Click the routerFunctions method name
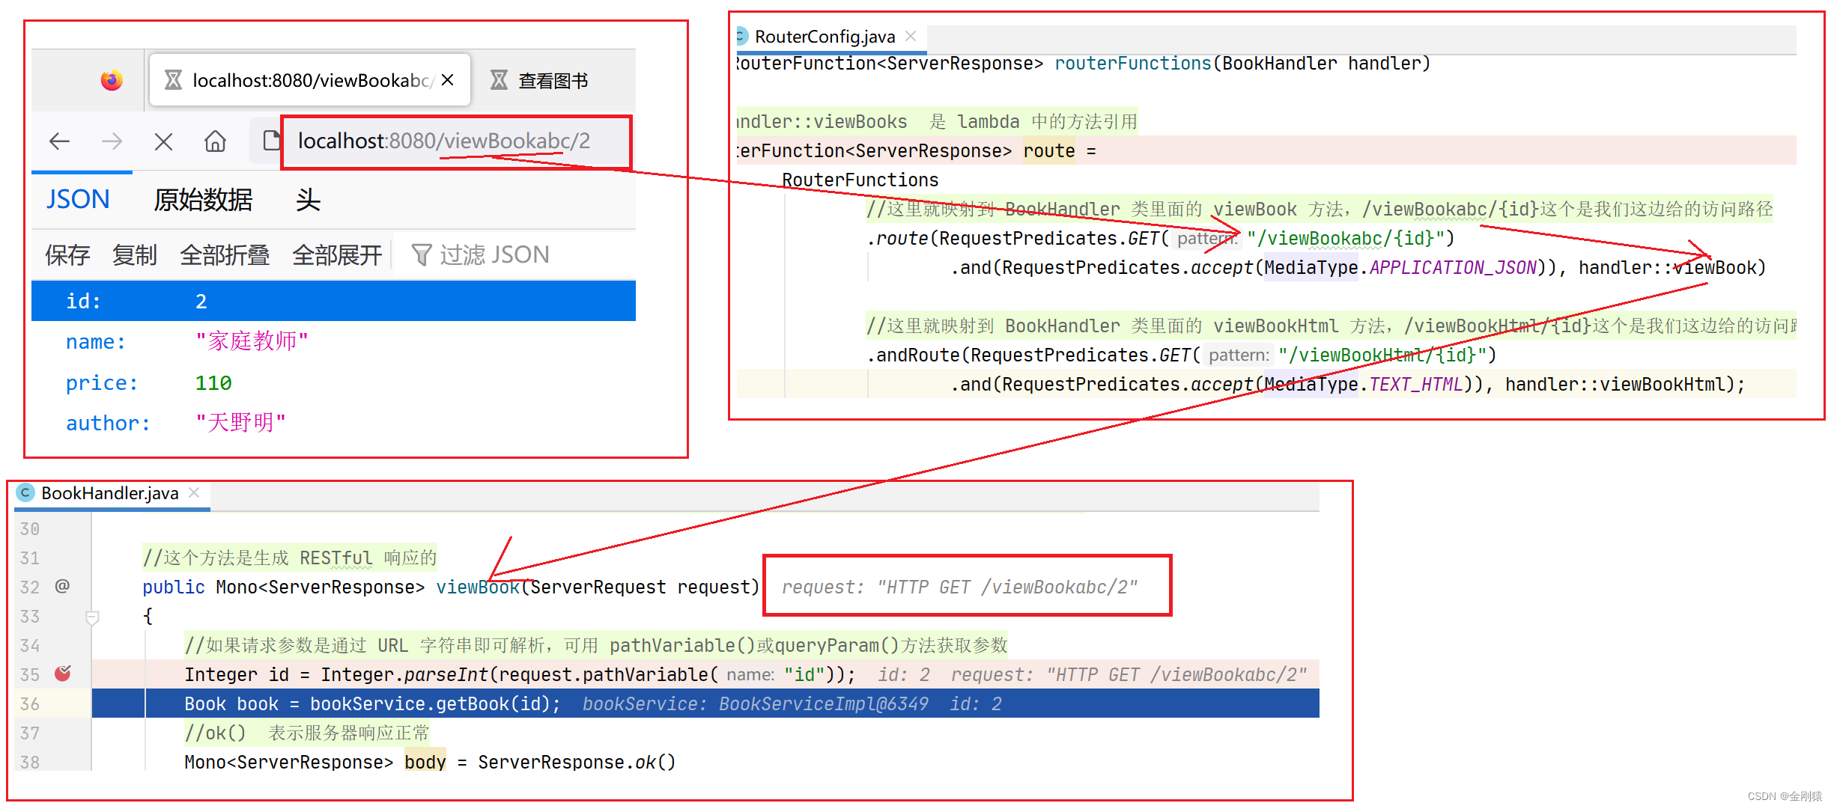Image resolution: width=1834 pixels, height=809 pixels. 1132,64
